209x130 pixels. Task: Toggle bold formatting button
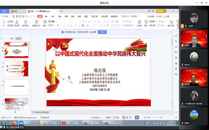coord(58,25)
